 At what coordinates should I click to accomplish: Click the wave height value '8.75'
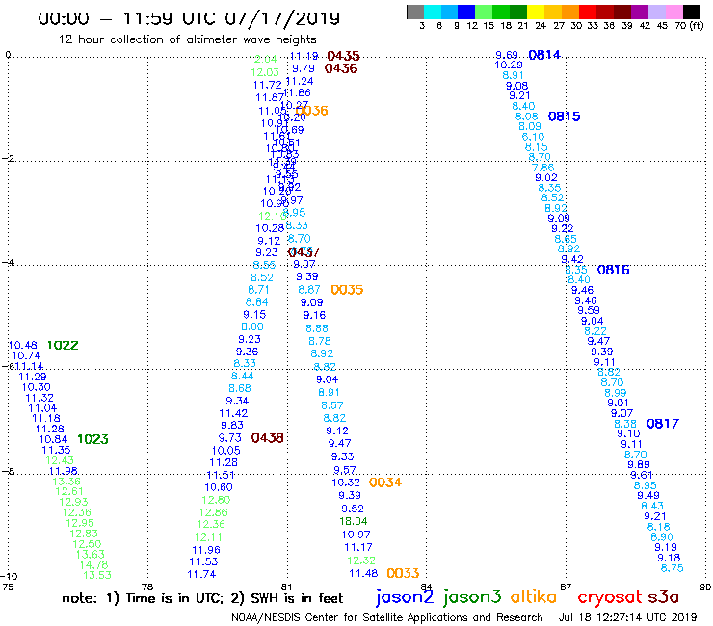pos(673,568)
